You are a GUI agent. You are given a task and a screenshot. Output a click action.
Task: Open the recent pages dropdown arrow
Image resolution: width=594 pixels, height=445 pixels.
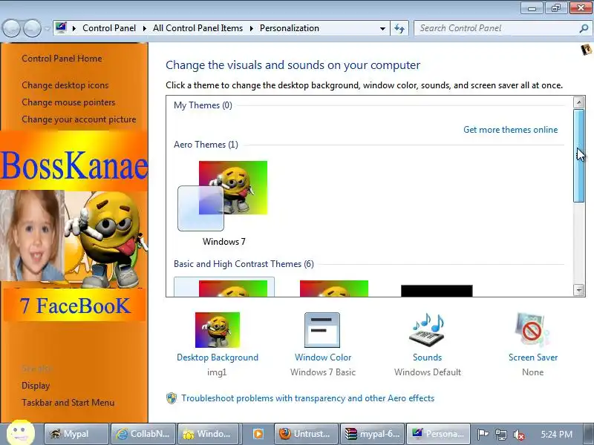pos(47,28)
